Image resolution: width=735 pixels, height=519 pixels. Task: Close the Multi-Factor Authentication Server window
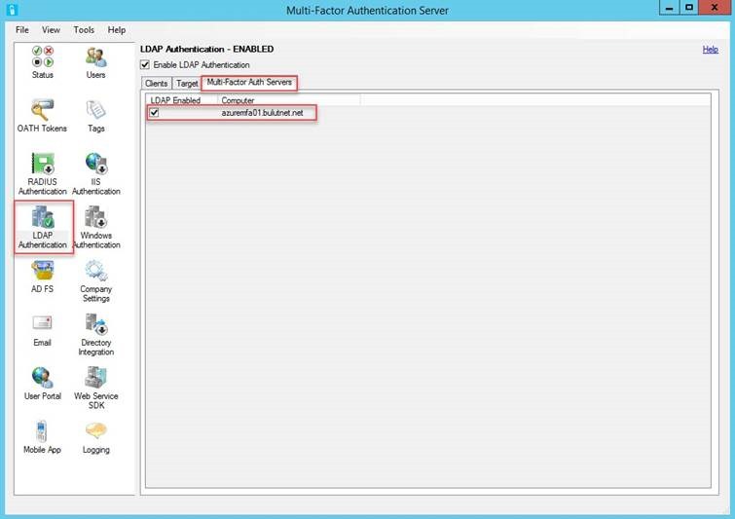[715, 8]
